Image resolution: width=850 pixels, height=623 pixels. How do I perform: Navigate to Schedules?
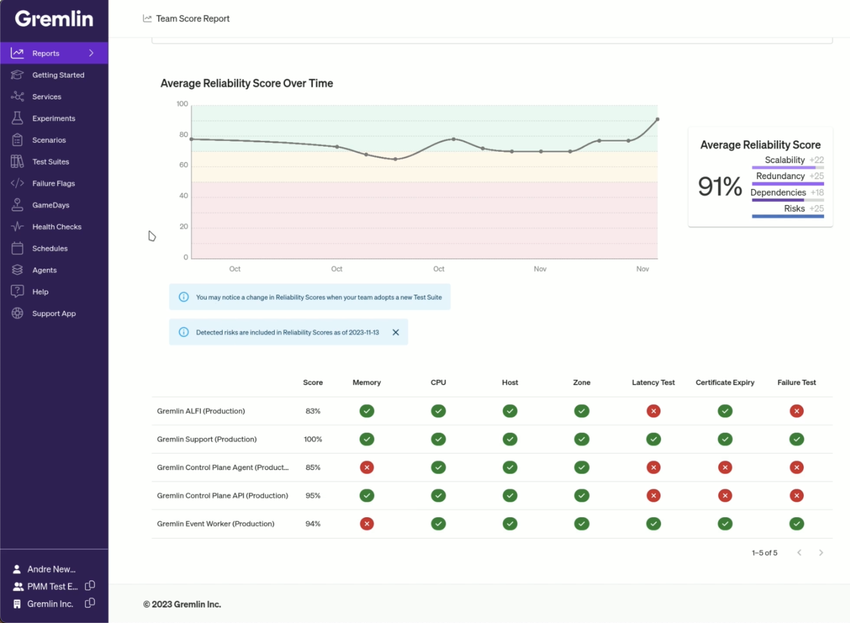49,248
